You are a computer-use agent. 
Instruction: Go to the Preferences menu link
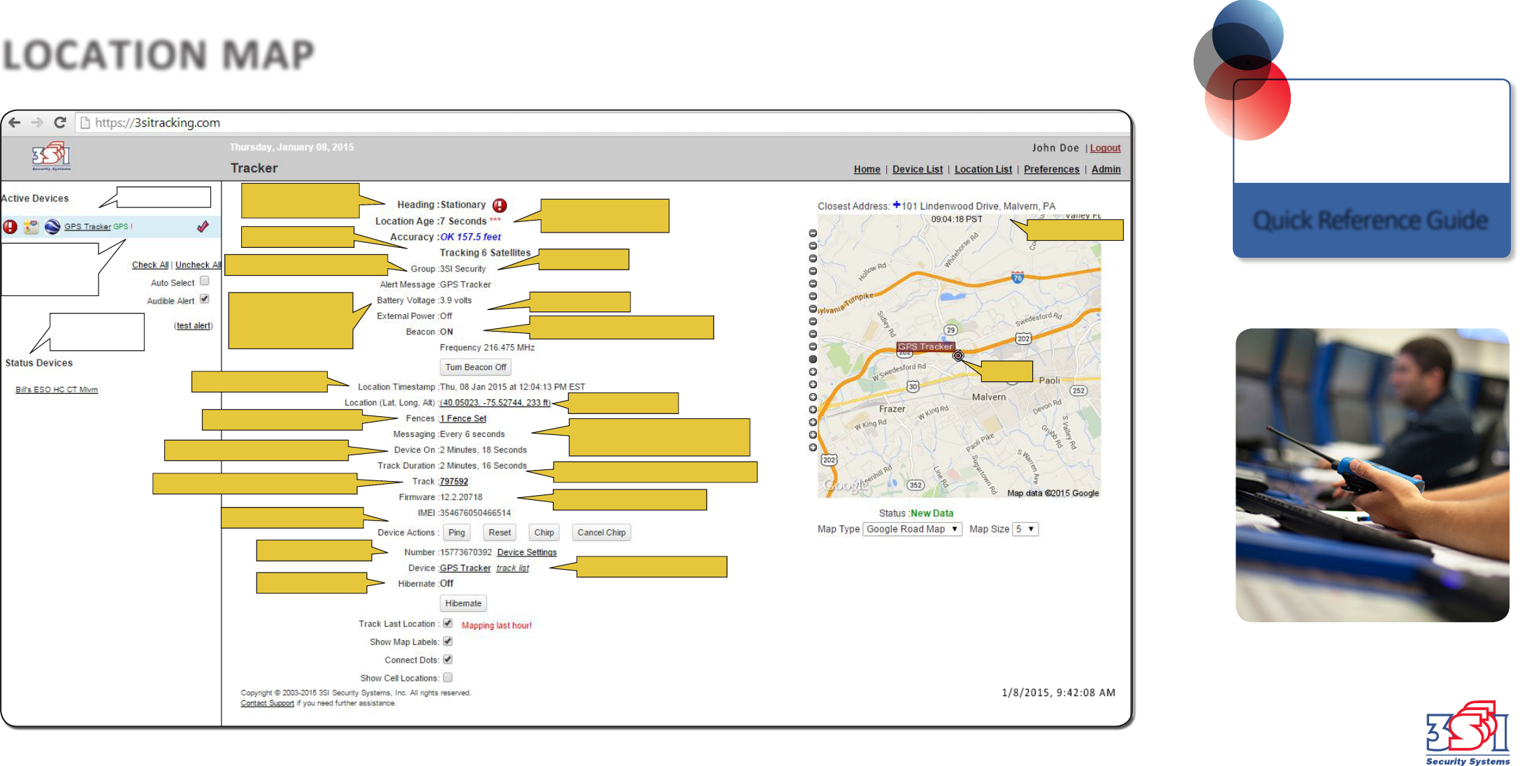(x=1051, y=170)
